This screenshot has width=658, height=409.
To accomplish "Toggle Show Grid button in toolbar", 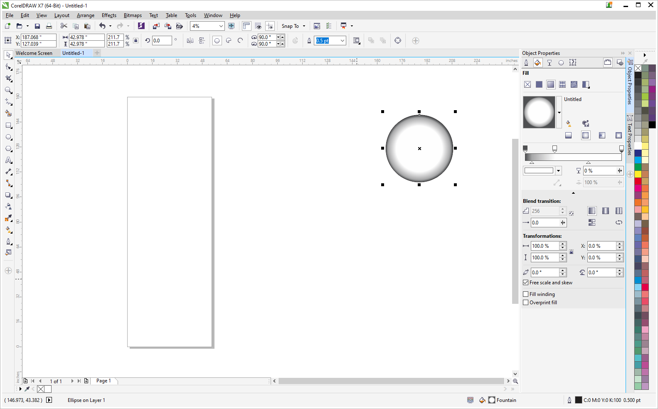I will [258, 26].
